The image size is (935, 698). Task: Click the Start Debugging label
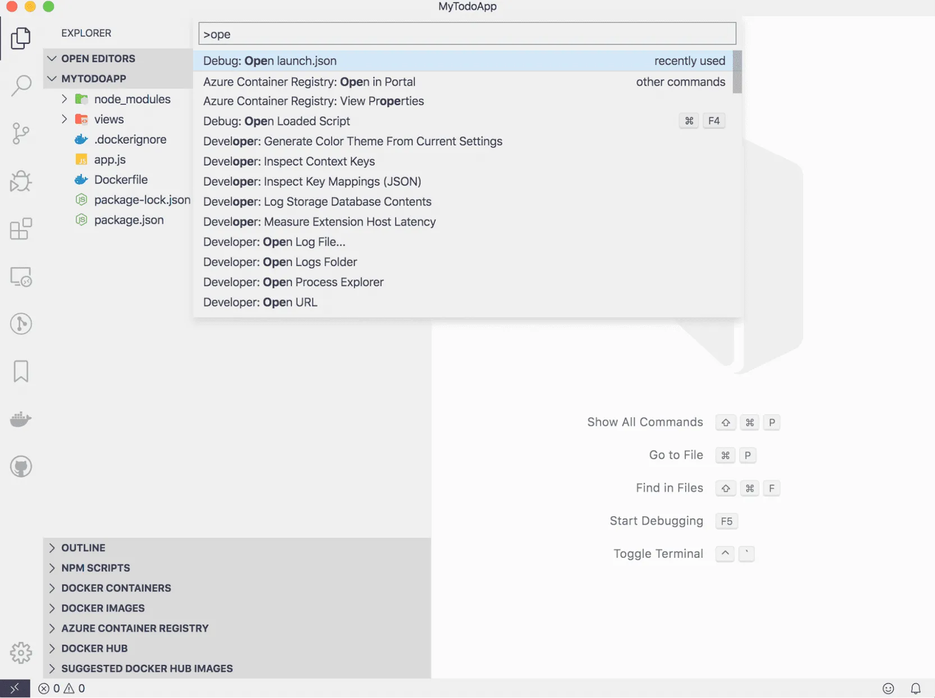click(x=656, y=521)
